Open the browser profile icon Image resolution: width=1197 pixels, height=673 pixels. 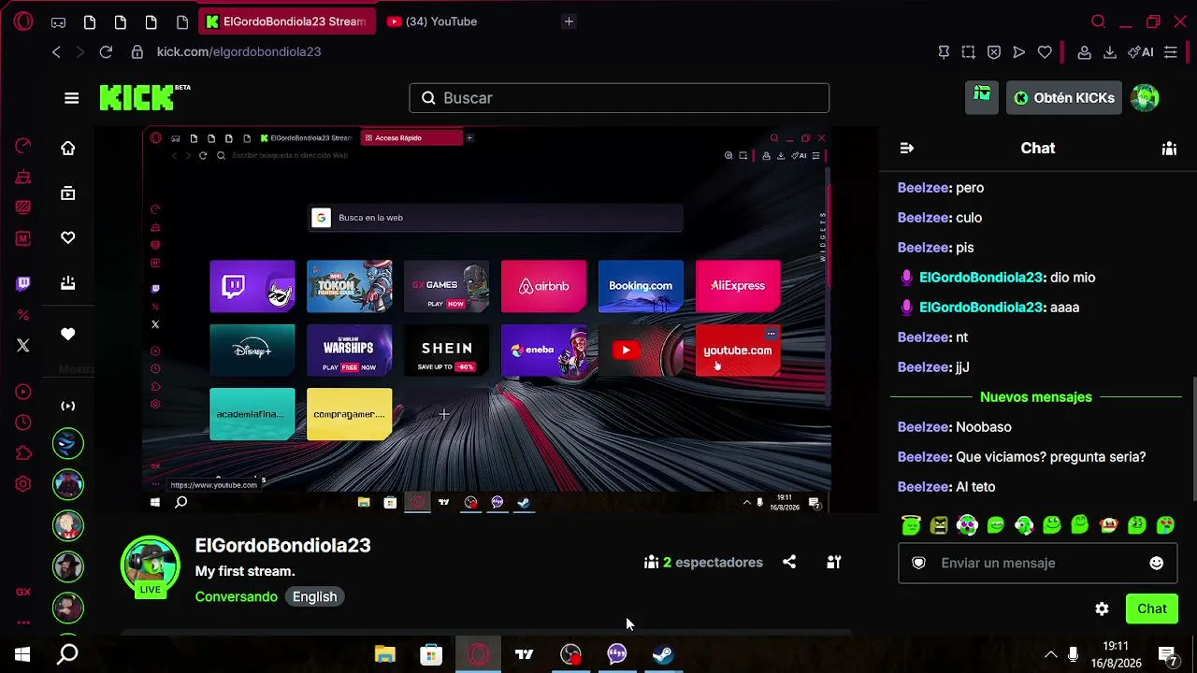coord(1085,52)
